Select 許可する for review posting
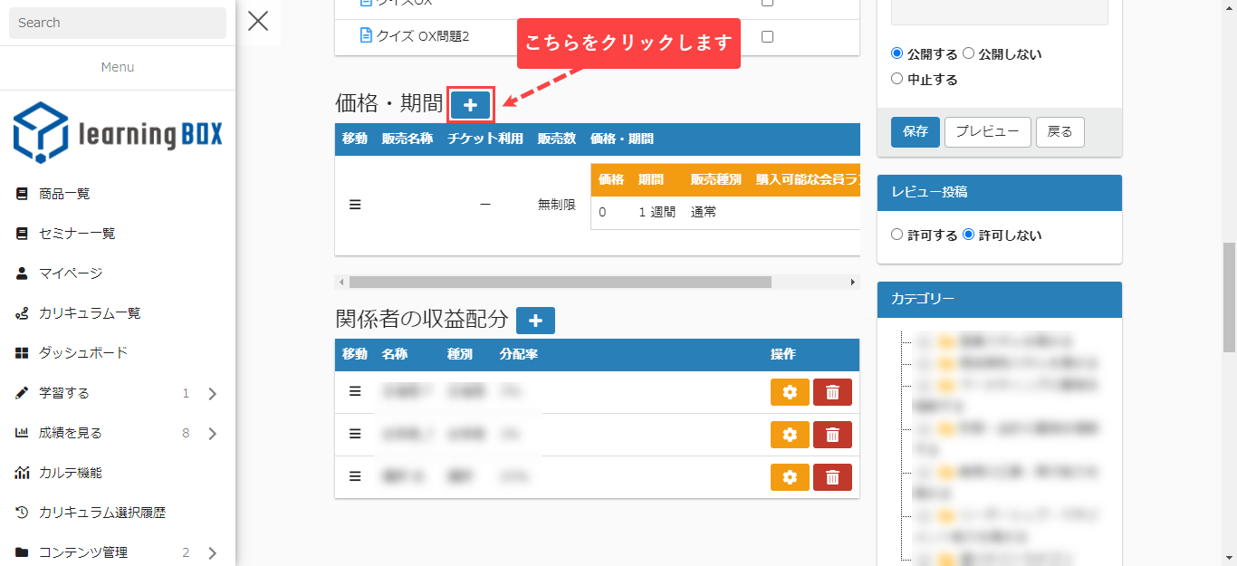The image size is (1237, 566). pos(897,235)
